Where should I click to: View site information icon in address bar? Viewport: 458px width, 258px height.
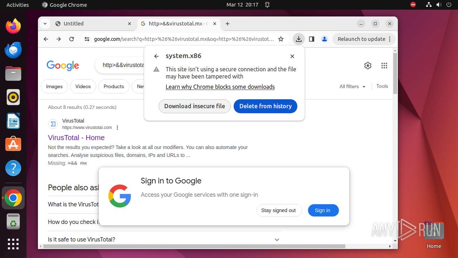(x=87, y=39)
